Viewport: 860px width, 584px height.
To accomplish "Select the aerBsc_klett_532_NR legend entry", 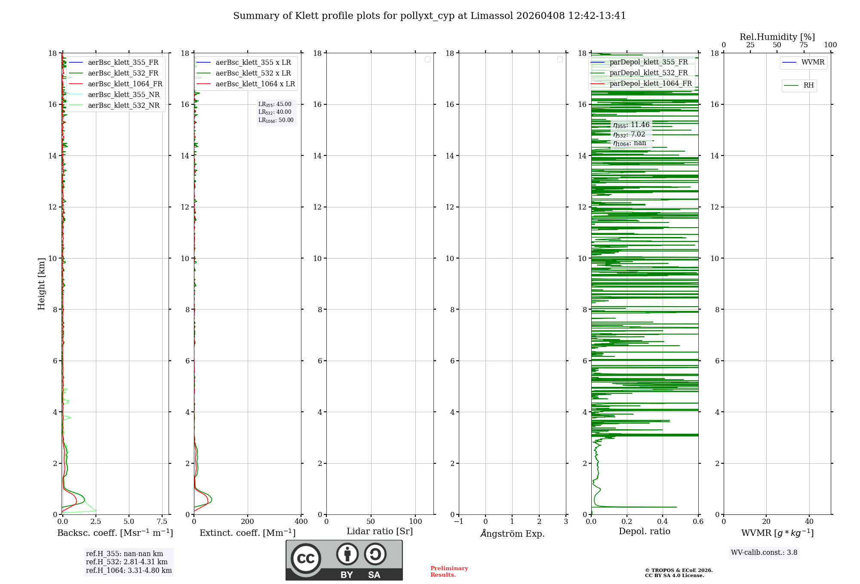I will 123,106.
